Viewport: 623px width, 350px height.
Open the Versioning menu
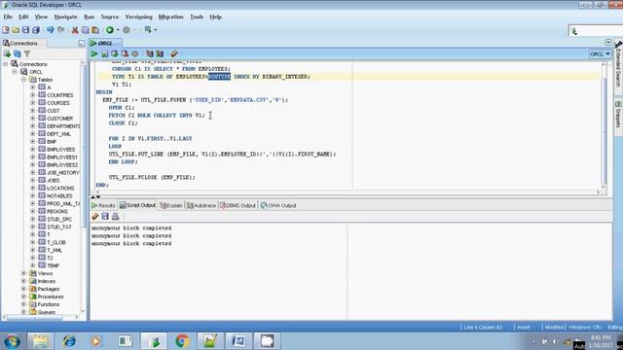(138, 17)
